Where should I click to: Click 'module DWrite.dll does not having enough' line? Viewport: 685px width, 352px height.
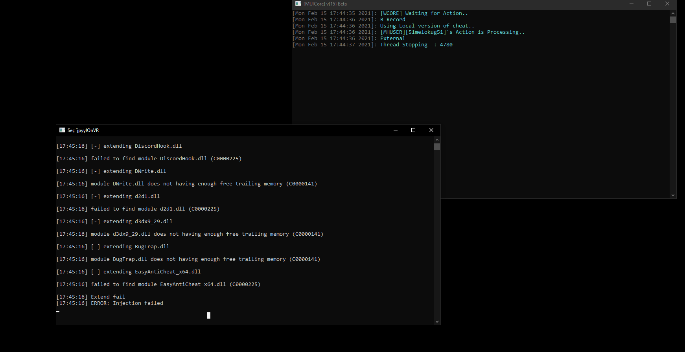click(x=187, y=184)
